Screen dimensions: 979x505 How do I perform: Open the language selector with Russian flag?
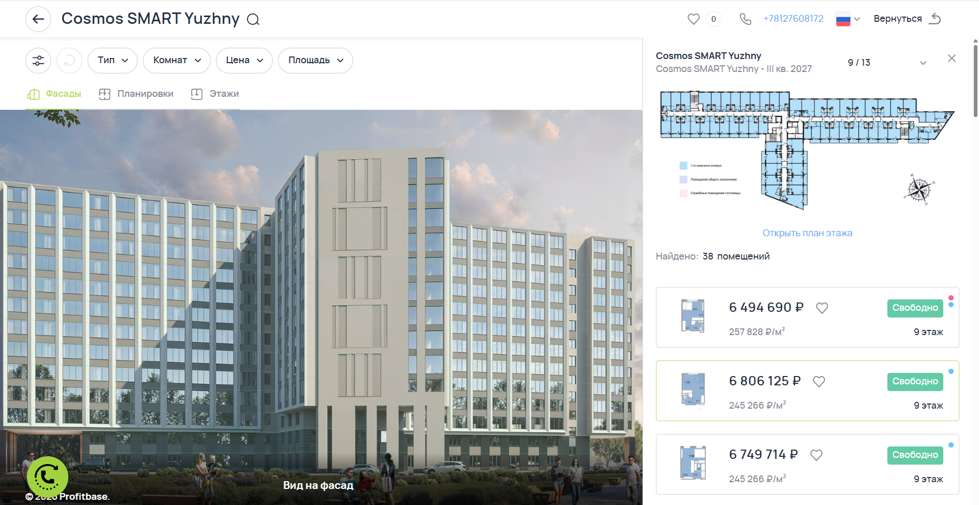(x=848, y=19)
